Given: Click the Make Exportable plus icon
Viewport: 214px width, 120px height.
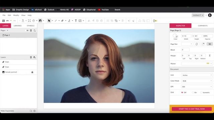Looking at the screenshot, I should tap(34, 111).
